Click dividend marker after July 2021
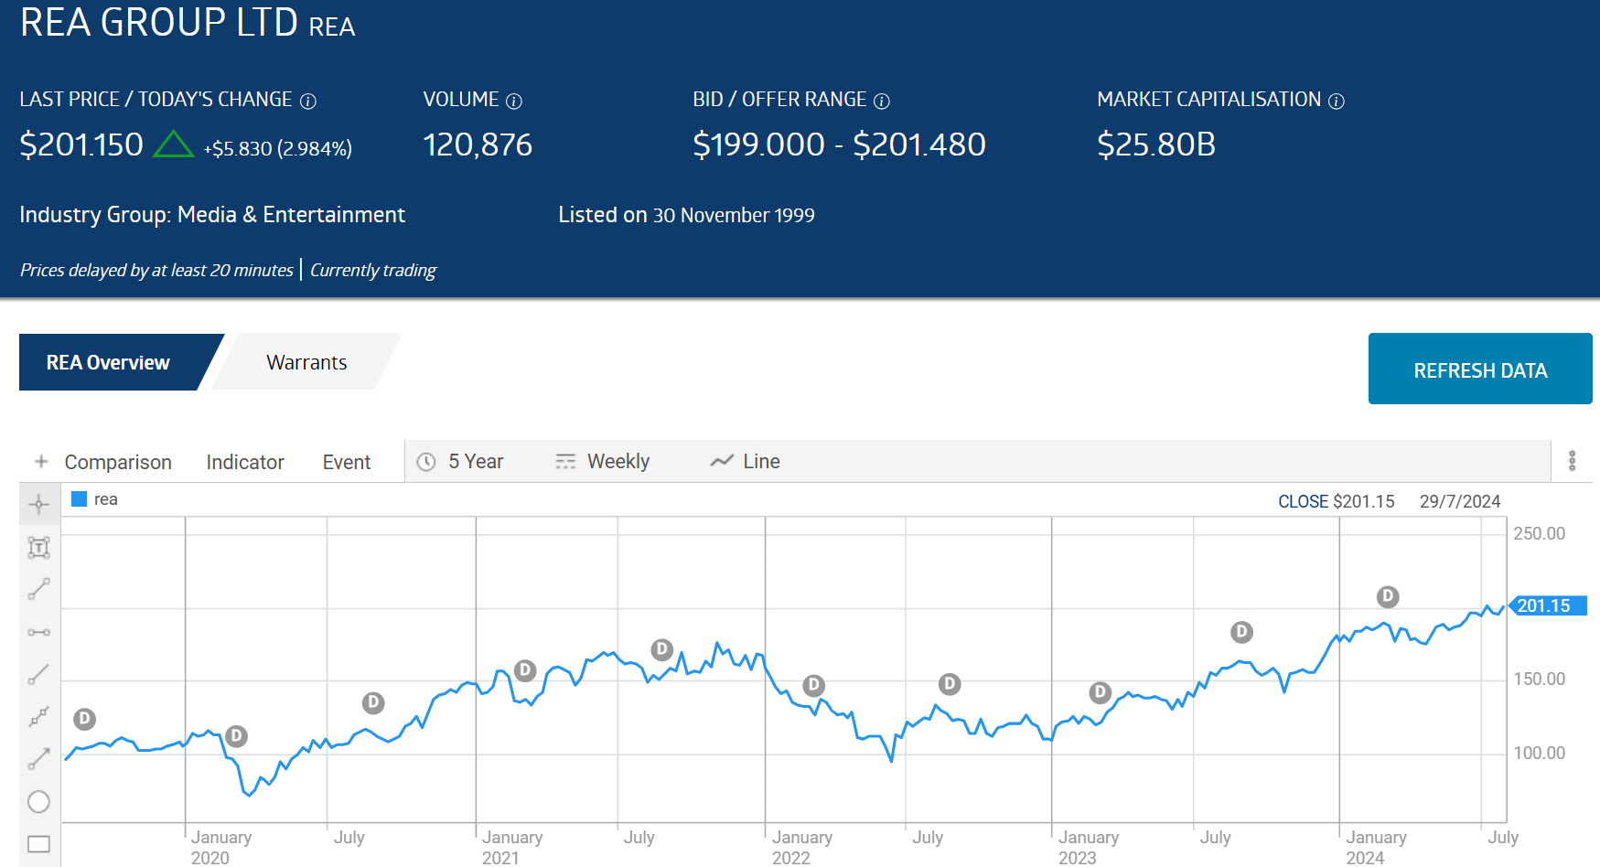The width and height of the screenshot is (1600, 867). (x=661, y=649)
